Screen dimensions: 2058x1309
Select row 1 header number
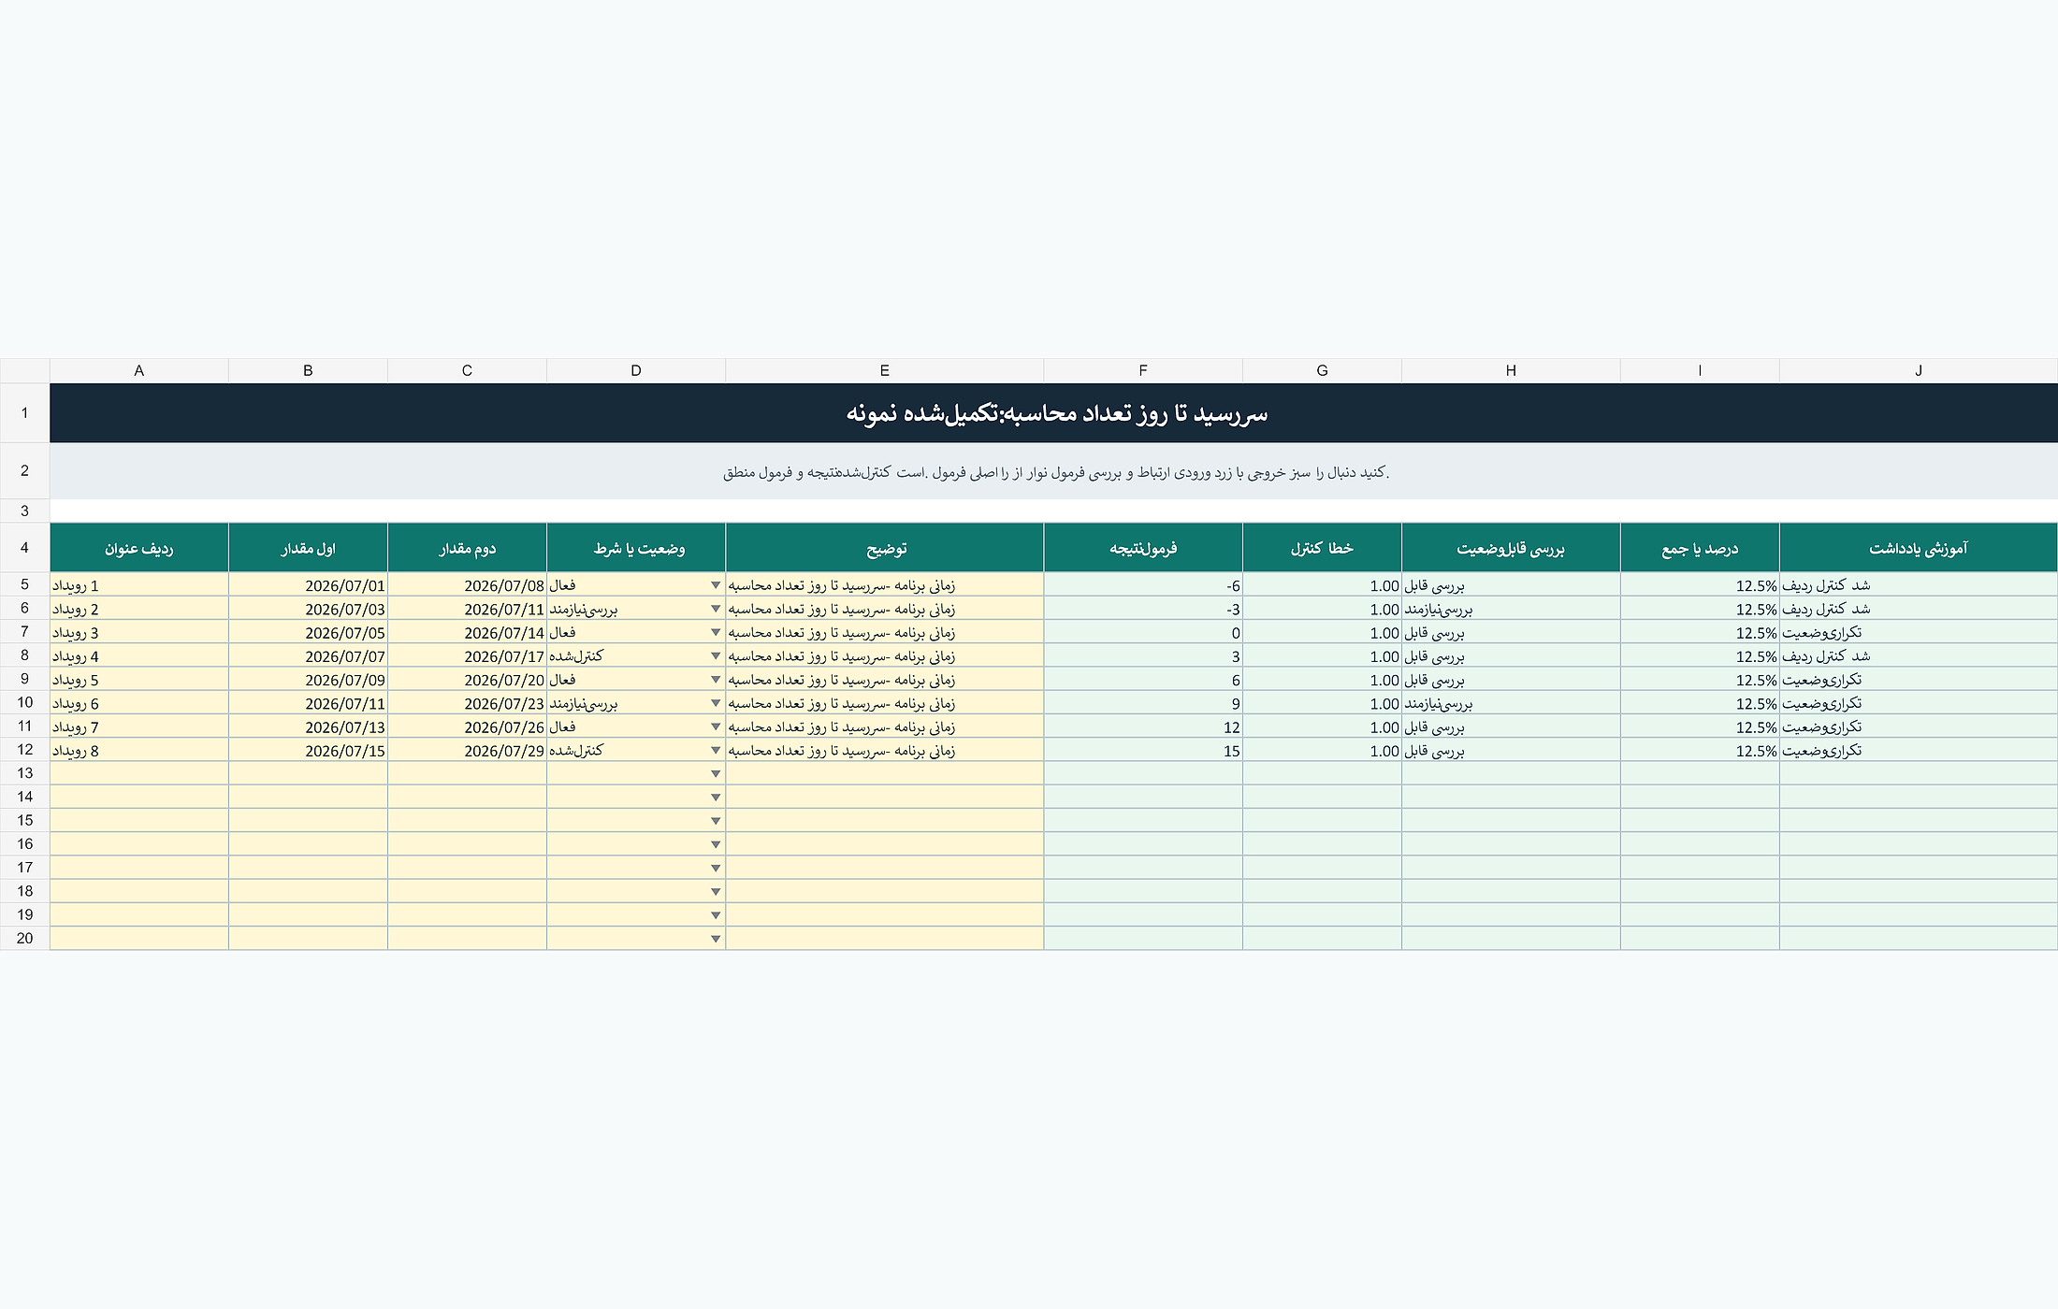(24, 412)
